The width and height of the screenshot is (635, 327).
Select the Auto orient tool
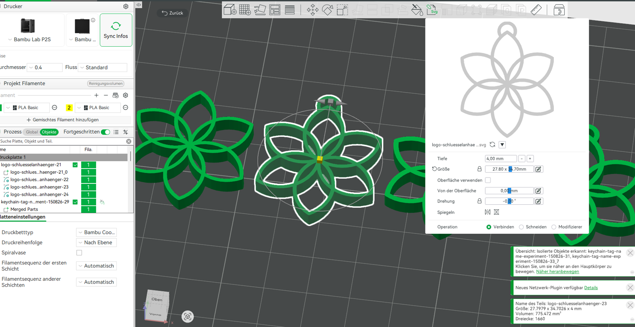tap(260, 10)
